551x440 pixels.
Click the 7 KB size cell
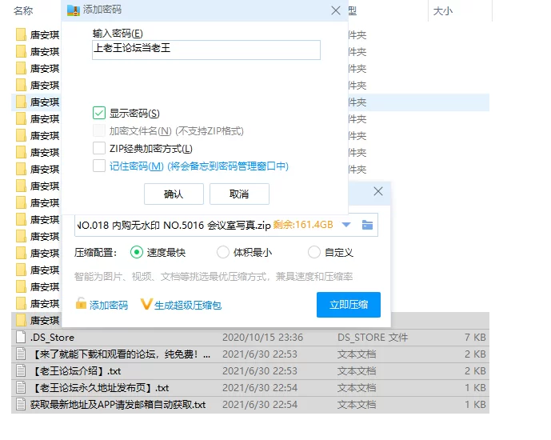475,338
